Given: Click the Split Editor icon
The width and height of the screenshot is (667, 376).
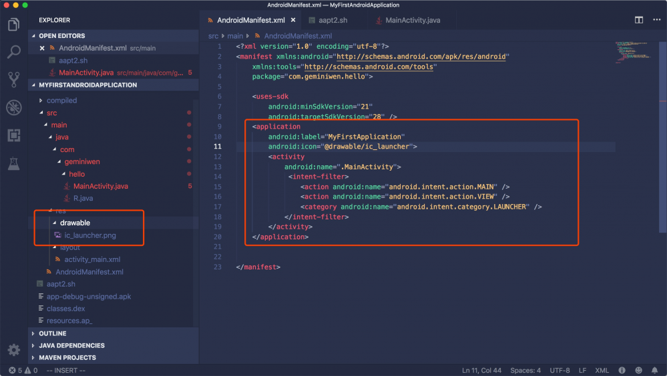Looking at the screenshot, I should pyautogui.click(x=639, y=21).
